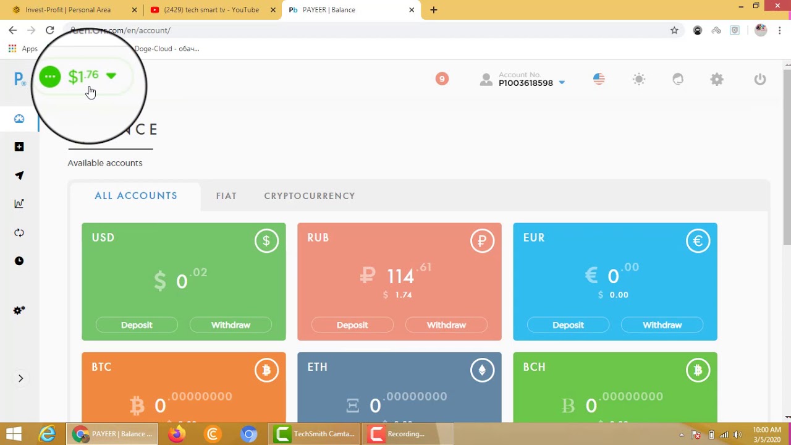The height and width of the screenshot is (445, 791).
Task: Click Withdraw on the USD card
Action: [231, 325]
